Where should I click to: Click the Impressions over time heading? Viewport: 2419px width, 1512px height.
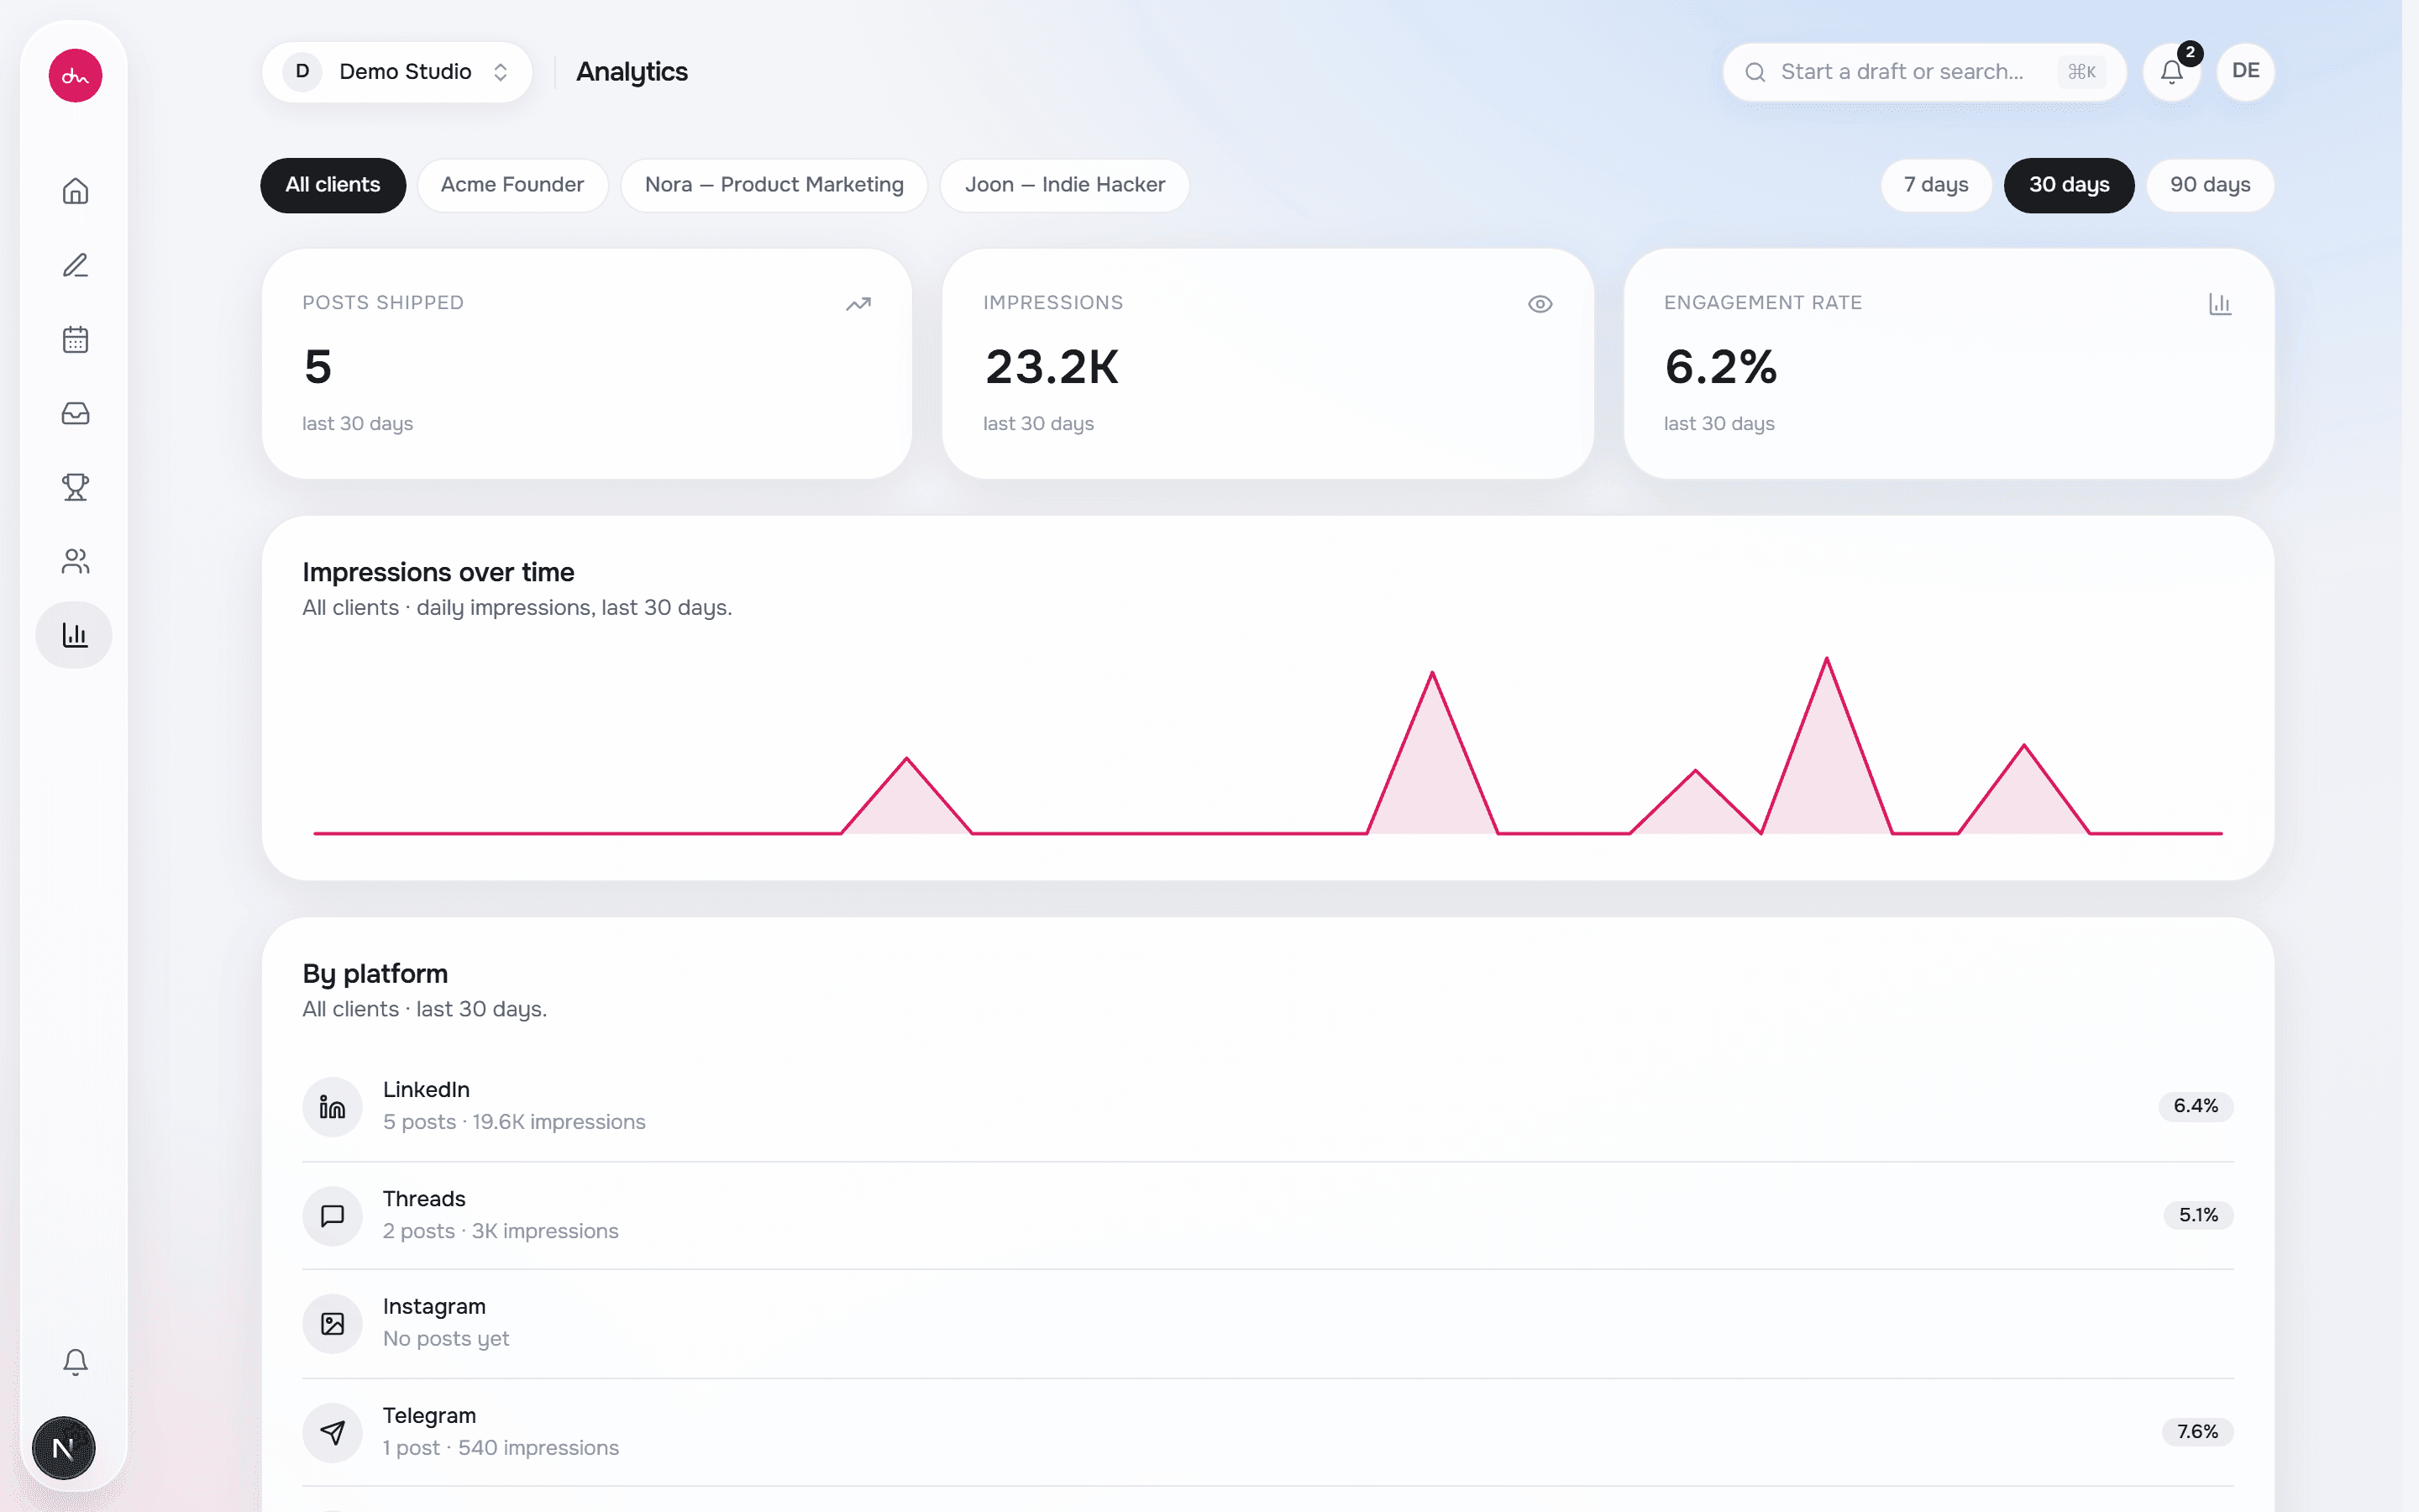pos(438,572)
